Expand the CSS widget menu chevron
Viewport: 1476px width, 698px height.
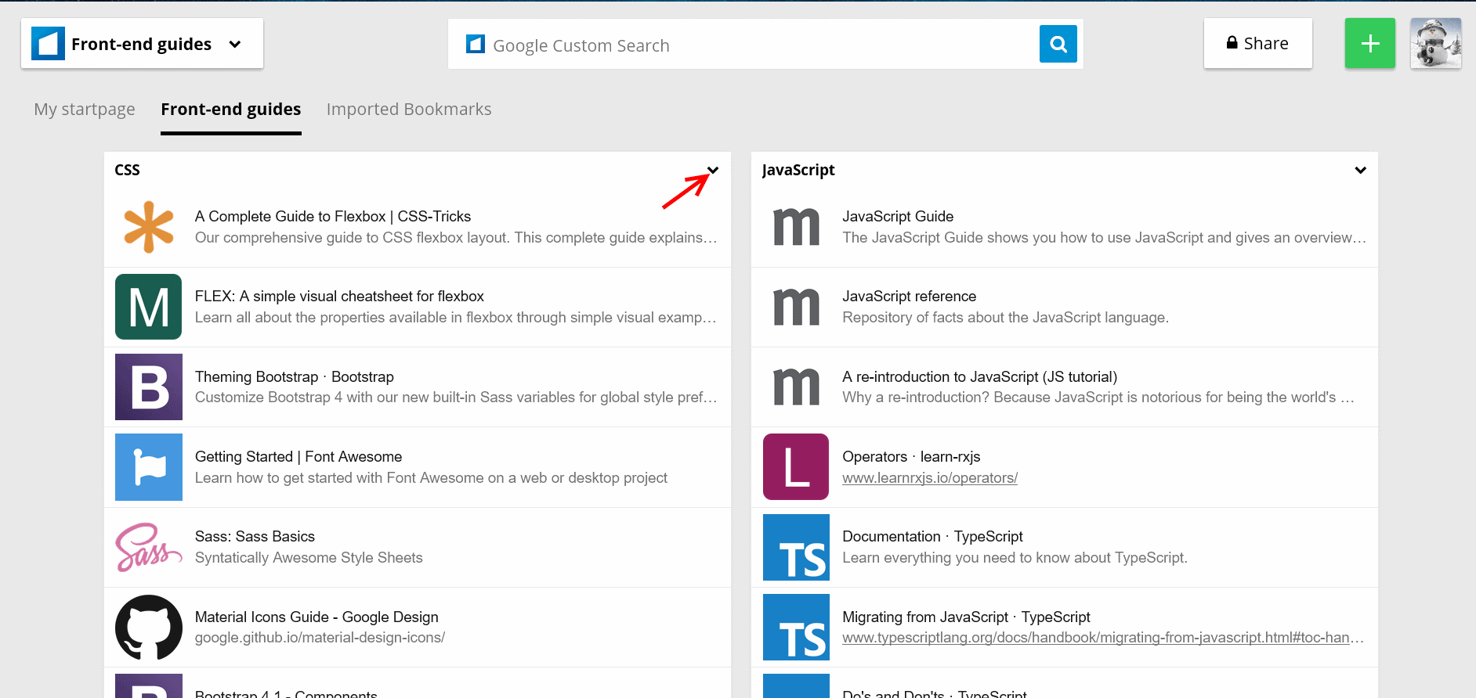[x=713, y=170]
